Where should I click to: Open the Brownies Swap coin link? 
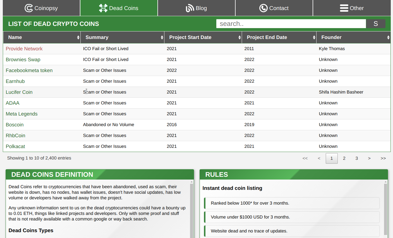point(23,60)
